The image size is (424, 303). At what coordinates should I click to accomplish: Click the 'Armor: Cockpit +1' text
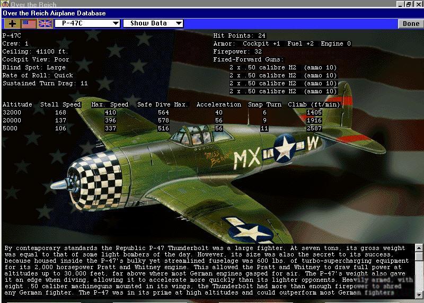click(246, 43)
